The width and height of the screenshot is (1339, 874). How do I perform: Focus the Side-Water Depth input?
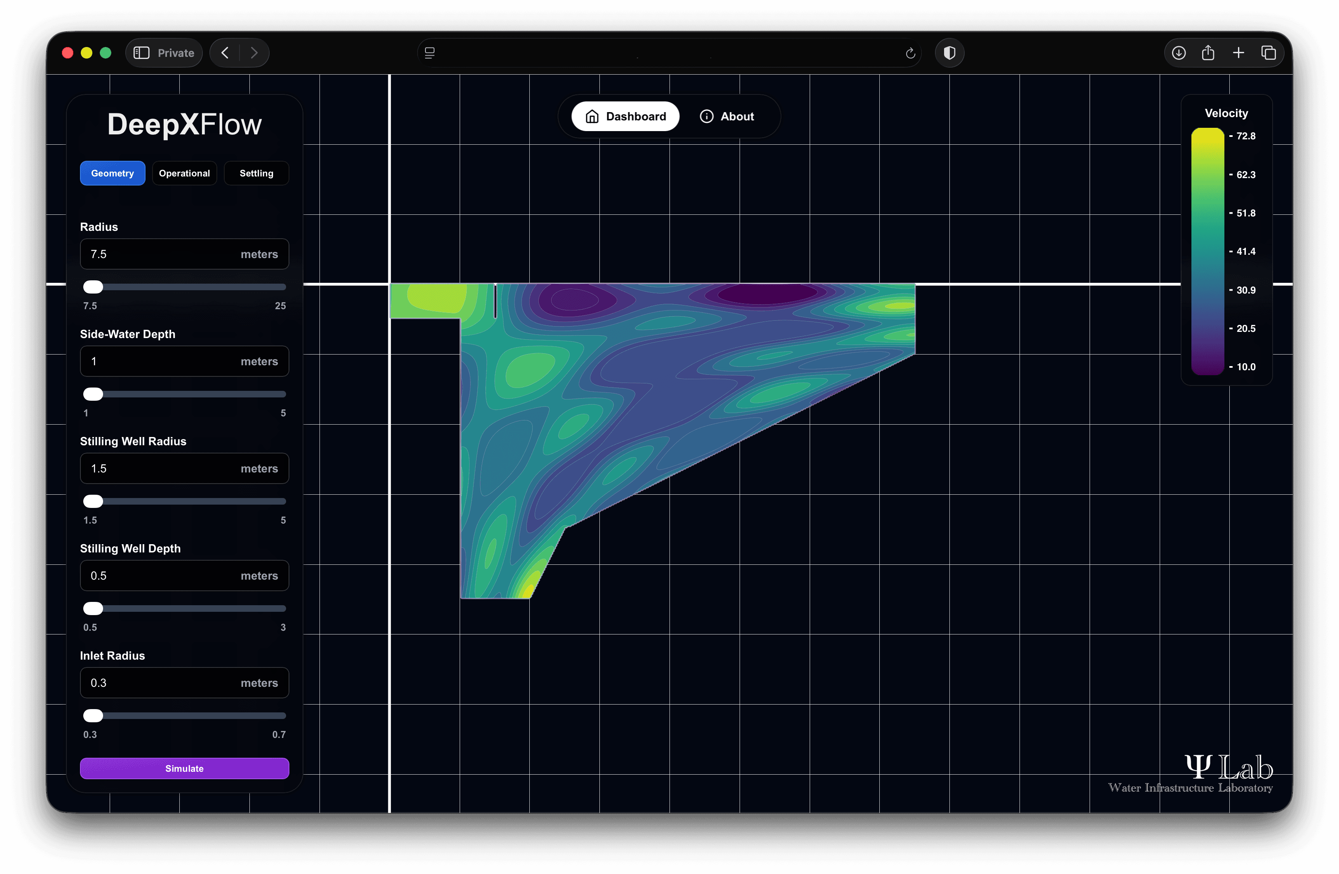(x=185, y=361)
